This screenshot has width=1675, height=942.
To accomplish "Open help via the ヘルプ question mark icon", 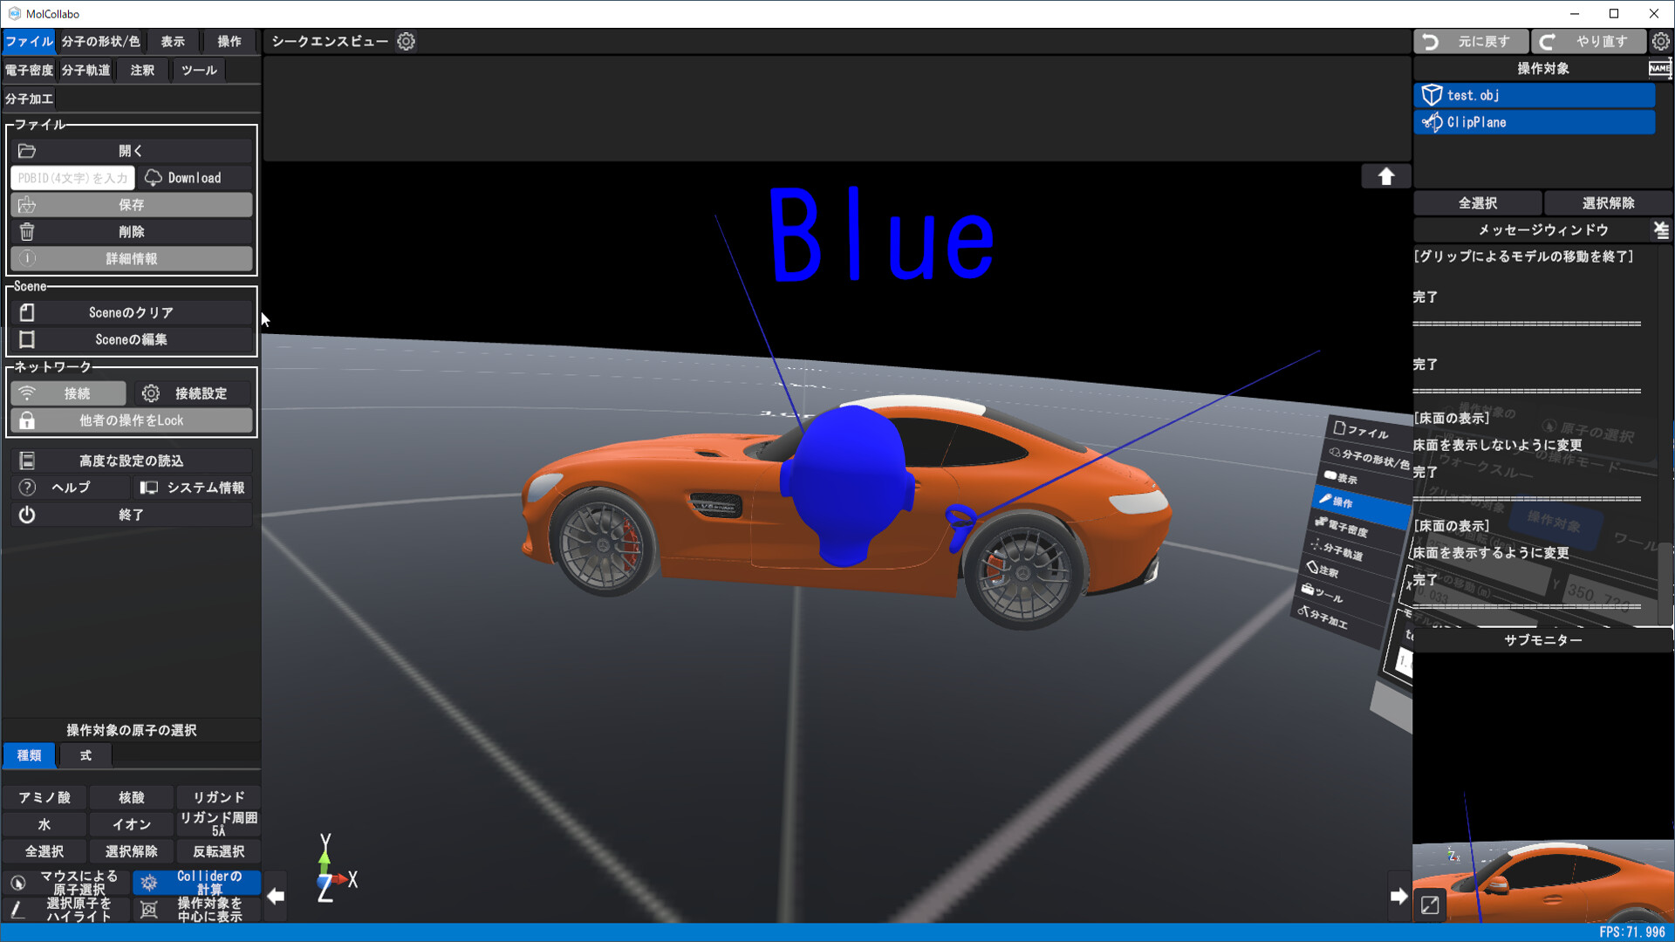I will coord(27,488).
